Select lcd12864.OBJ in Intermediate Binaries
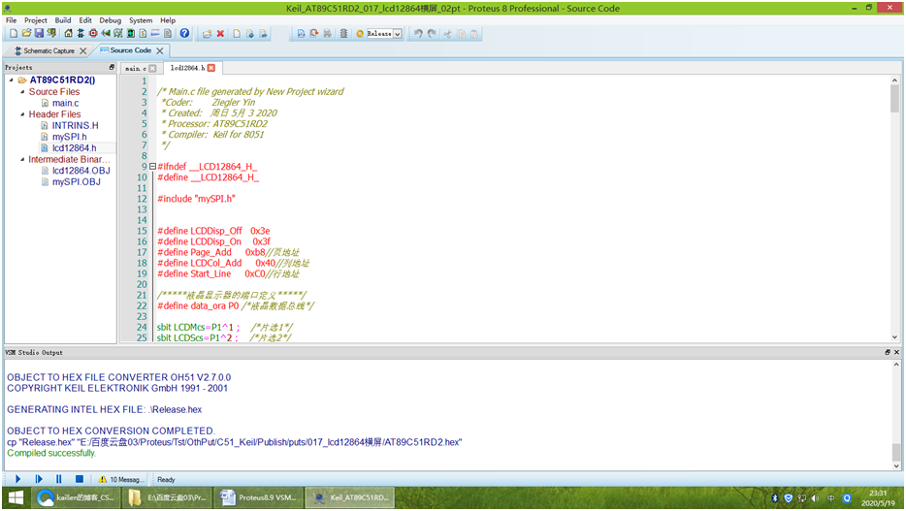The height and width of the screenshot is (511, 906). pos(81,171)
